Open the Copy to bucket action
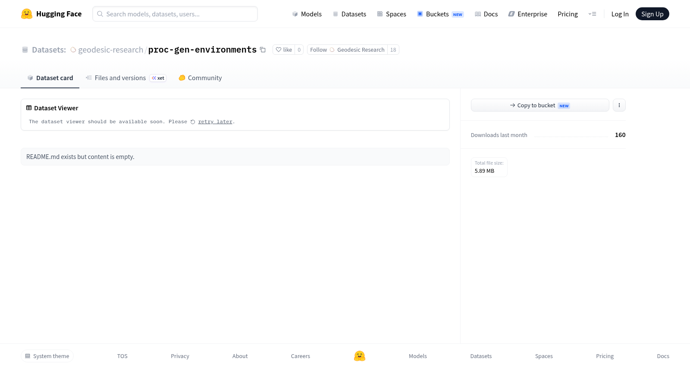Viewport: 690px width, 371px height. point(540,105)
